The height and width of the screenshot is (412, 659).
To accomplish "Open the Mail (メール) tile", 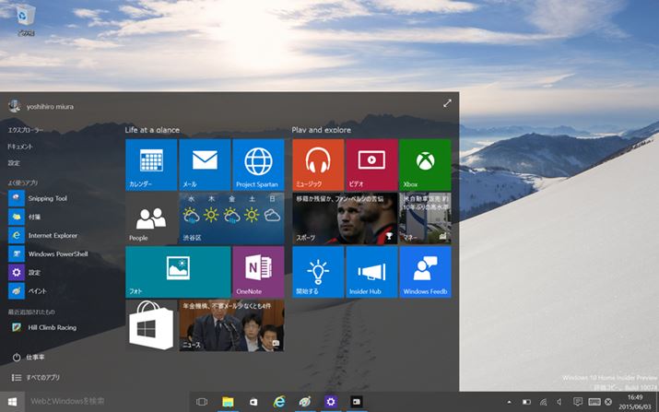I will (x=205, y=165).
